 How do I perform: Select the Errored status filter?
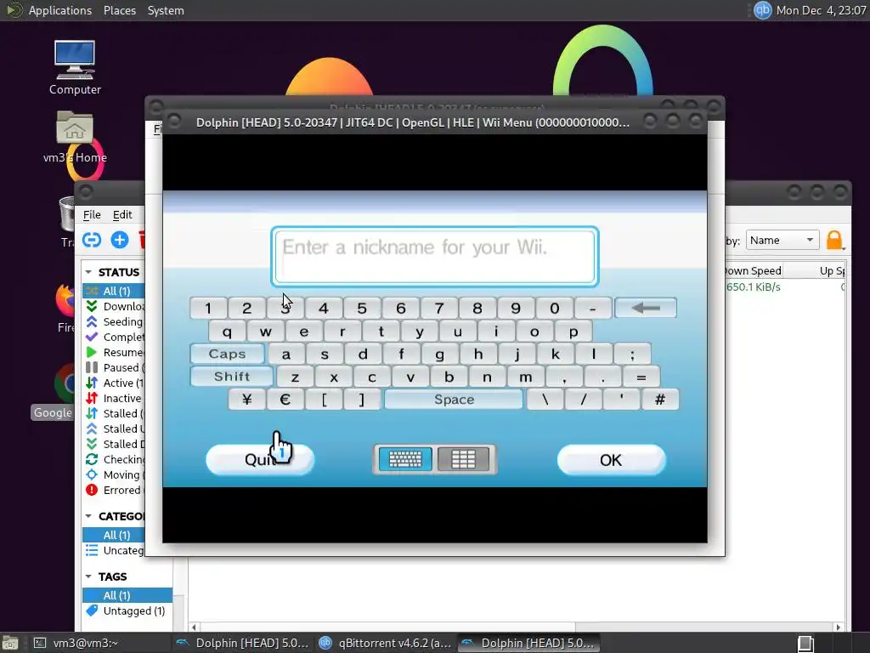pos(114,491)
